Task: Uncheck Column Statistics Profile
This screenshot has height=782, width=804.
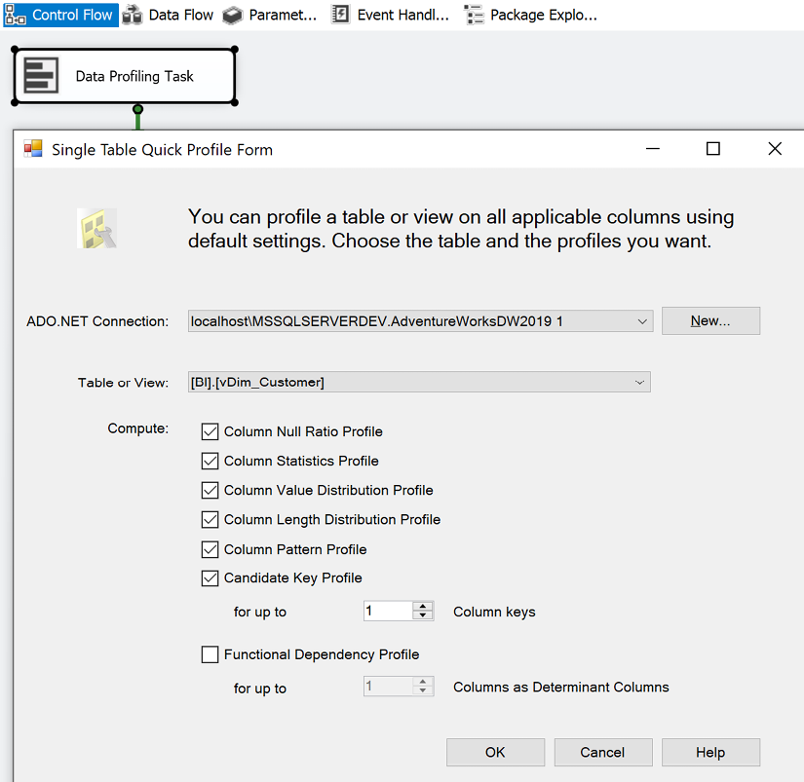Action: (210, 461)
